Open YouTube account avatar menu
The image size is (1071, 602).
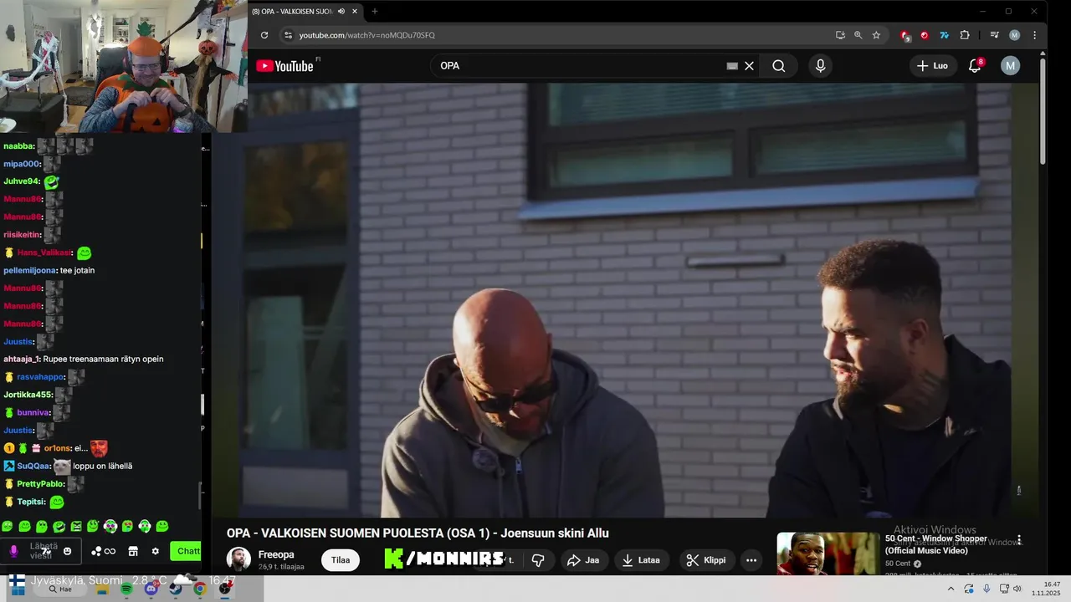tap(1011, 66)
